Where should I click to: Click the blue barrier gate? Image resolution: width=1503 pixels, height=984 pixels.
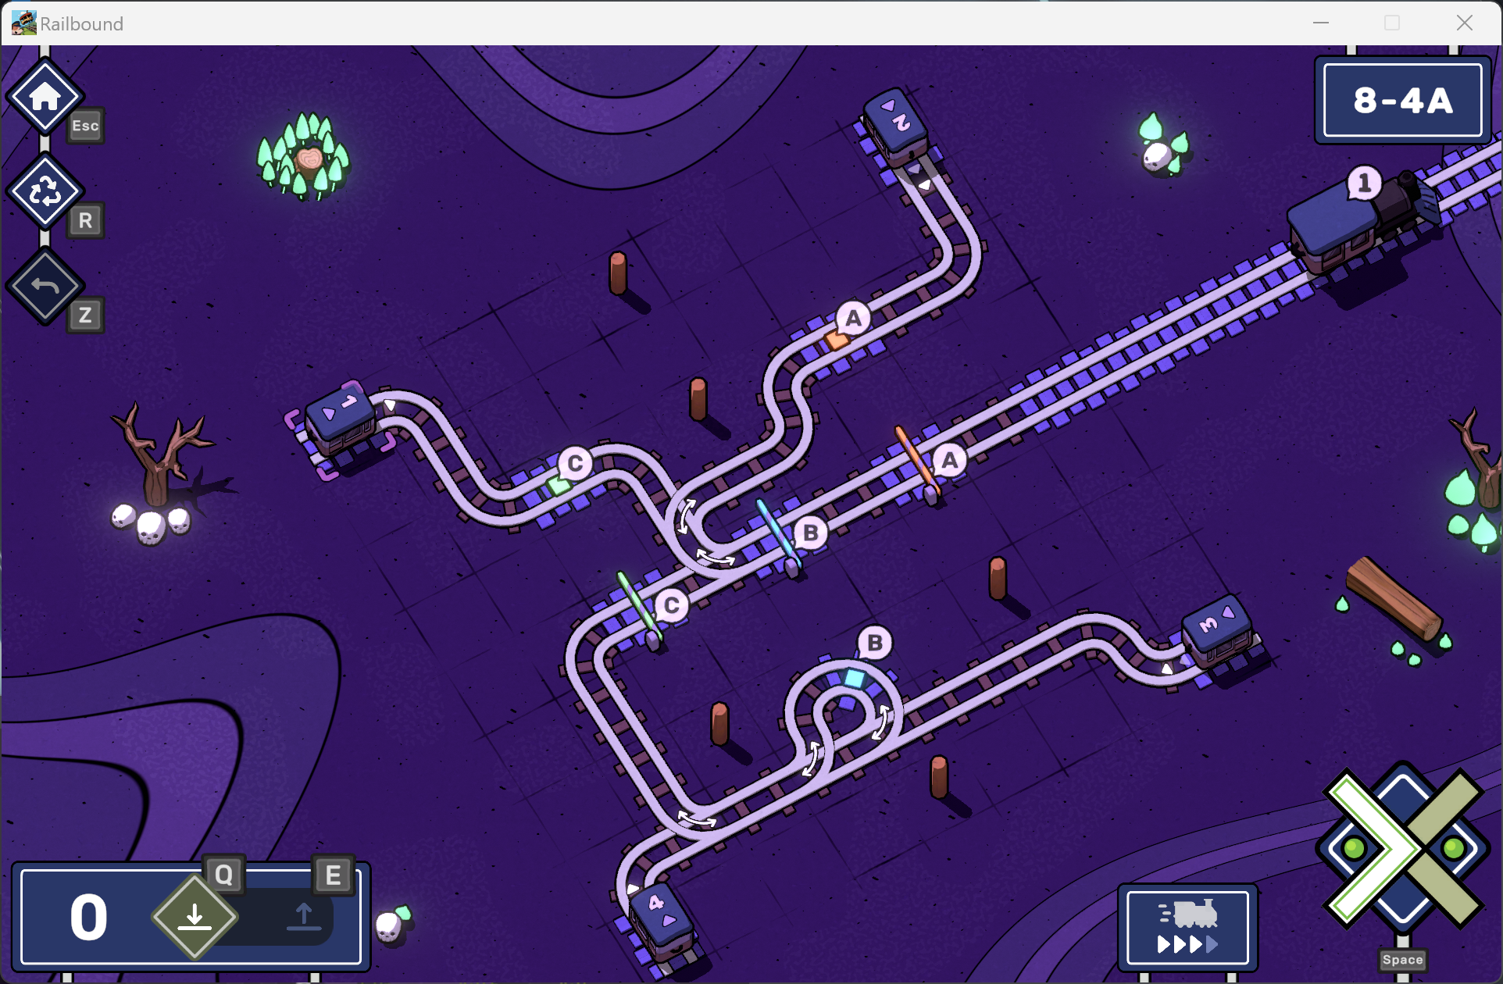pyautogui.click(x=779, y=537)
